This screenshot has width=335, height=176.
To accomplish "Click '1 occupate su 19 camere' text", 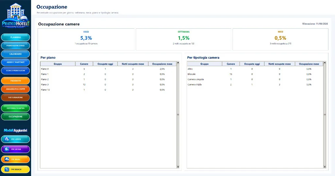I will (x=86, y=44).
